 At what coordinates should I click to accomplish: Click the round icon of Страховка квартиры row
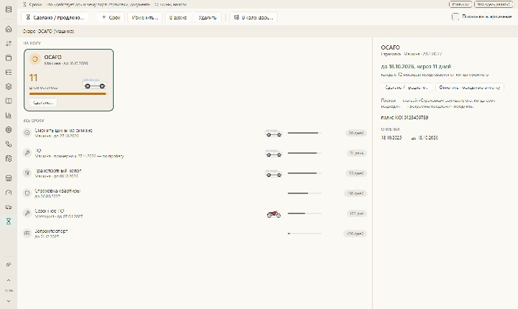click(x=27, y=193)
